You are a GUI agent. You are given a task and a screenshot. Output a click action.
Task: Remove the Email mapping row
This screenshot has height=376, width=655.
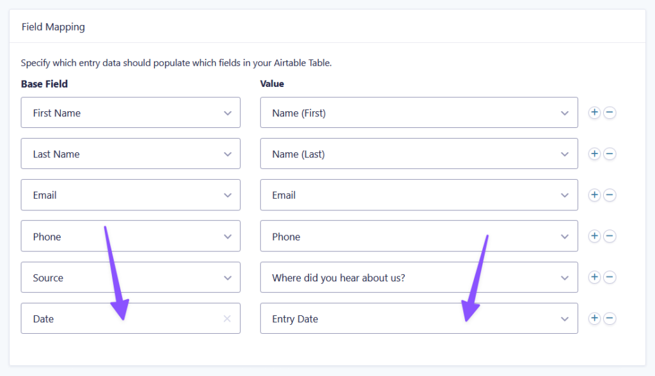[610, 195]
